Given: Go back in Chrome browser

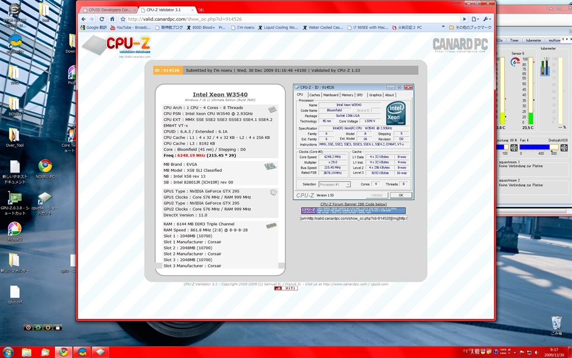Looking at the screenshot, I should pos(84,19).
